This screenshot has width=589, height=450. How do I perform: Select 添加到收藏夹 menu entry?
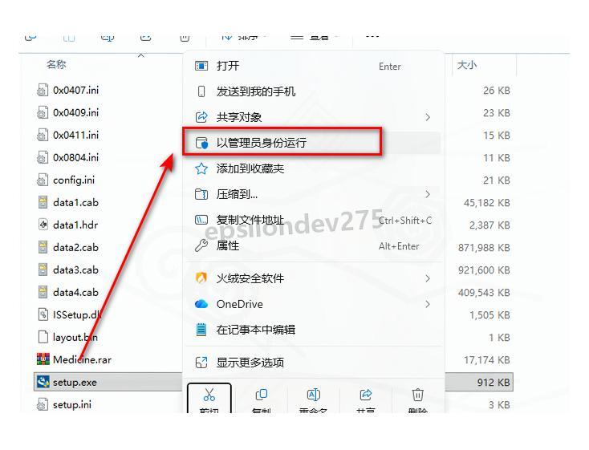click(313, 168)
